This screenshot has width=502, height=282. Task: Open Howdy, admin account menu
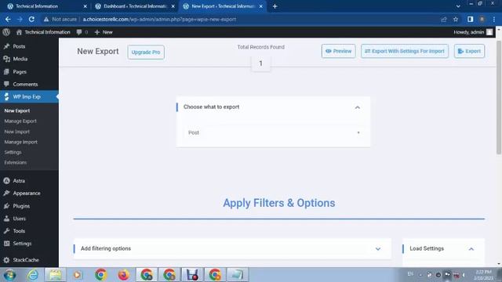click(473, 32)
